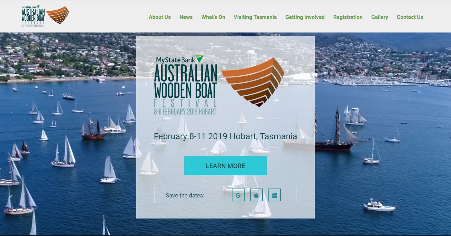
Task: Click the boat hull emblem in the header
Action: click(58, 15)
